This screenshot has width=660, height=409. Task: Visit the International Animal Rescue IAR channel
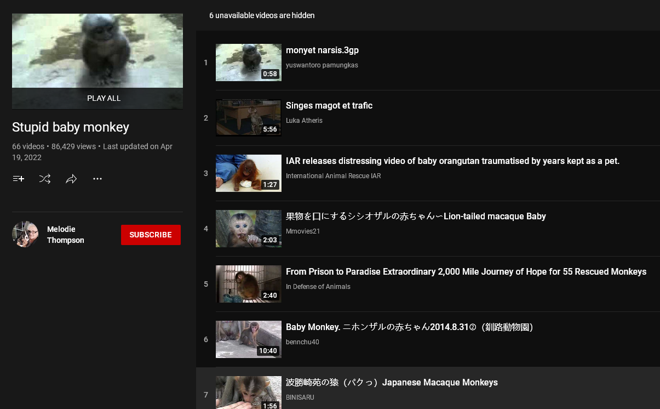pyautogui.click(x=333, y=176)
